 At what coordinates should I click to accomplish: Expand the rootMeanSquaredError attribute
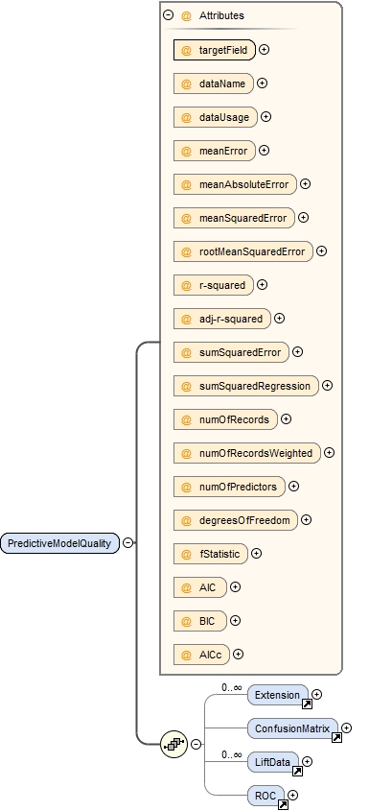(x=321, y=251)
